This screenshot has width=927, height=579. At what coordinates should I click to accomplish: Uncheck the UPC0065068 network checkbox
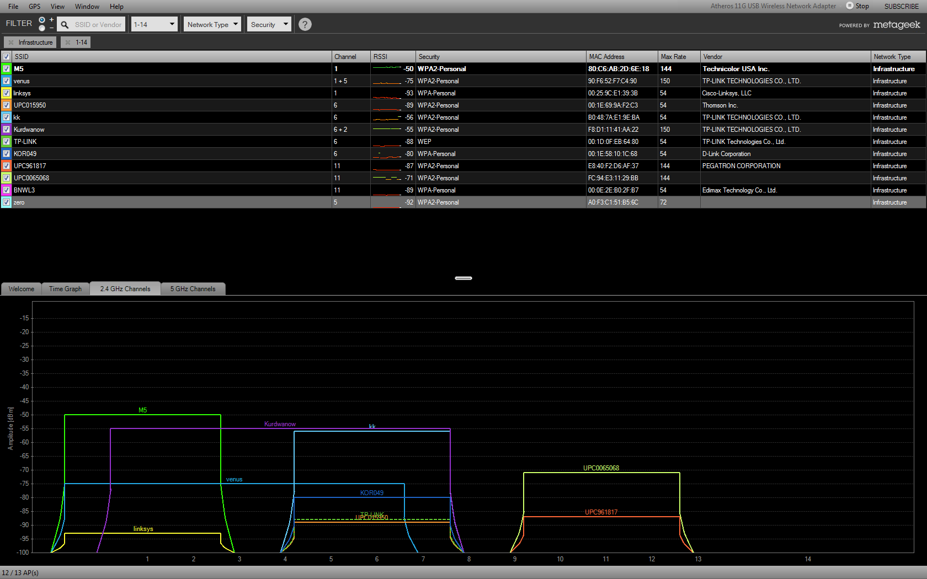(6, 178)
